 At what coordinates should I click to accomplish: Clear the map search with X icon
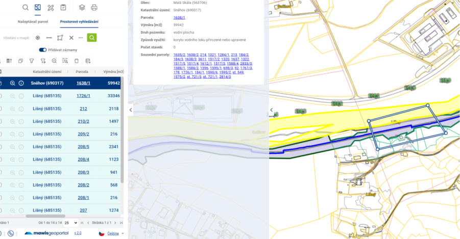coord(71,38)
